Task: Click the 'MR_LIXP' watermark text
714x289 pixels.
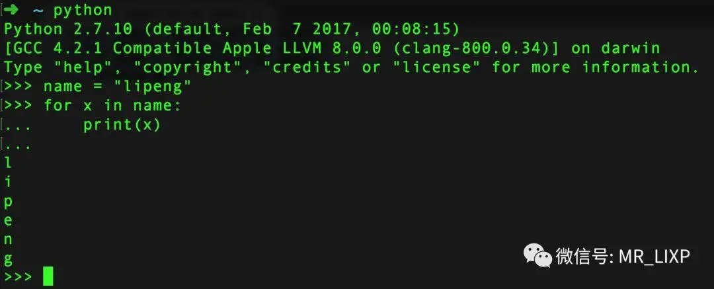Action: pos(654,257)
